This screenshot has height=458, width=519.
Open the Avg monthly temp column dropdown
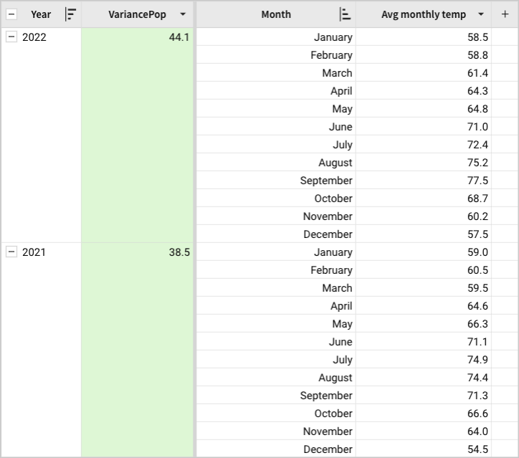click(x=480, y=14)
